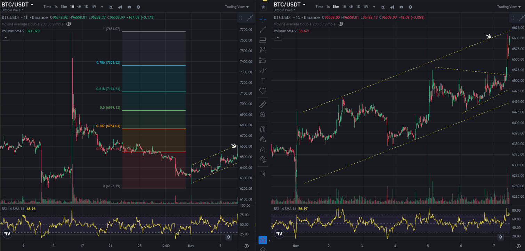Select the trend line drawing tool
The height and width of the screenshot is (251, 525).
coord(263,30)
